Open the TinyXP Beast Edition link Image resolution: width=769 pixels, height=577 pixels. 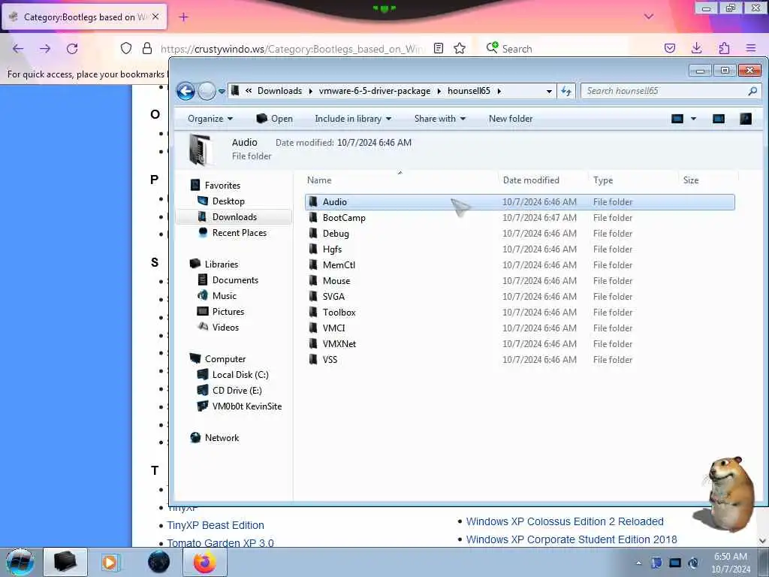[x=216, y=525]
